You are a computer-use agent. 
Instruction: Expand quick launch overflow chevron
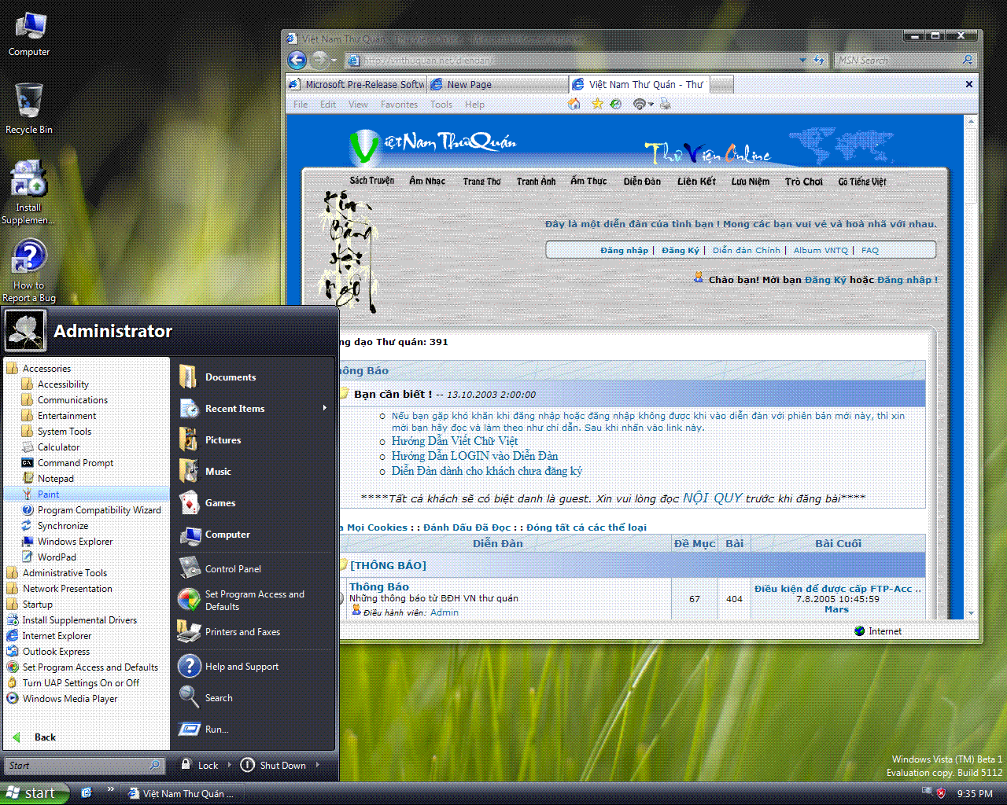point(110,789)
